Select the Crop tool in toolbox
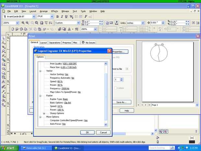This screenshot has width=201, height=151. tap(4, 47)
